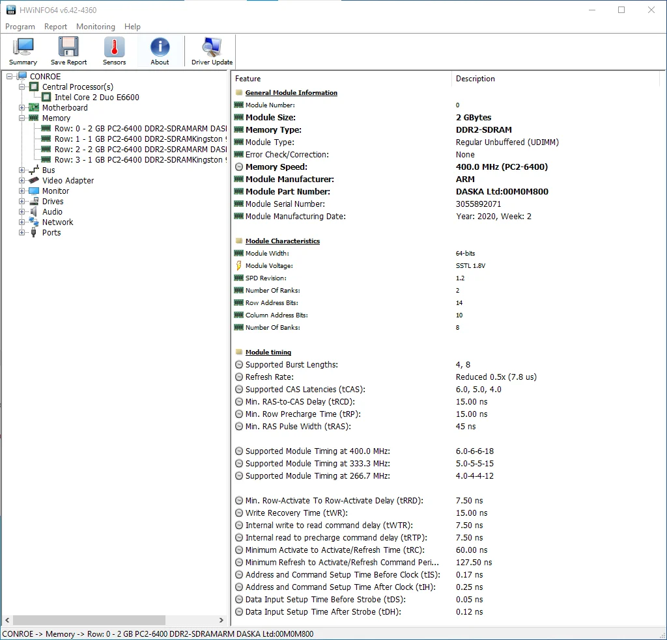Click the timing value 6.0-6-6-18
This screenshot has height=640, width=667.
[x=475, y=451]
